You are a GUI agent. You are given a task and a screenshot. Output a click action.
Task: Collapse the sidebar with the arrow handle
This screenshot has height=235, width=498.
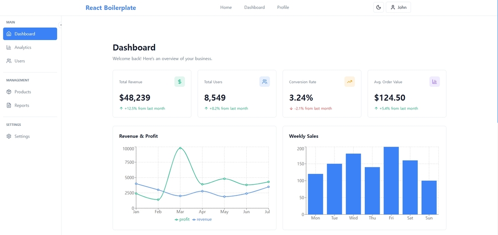(x=60, y=25)
